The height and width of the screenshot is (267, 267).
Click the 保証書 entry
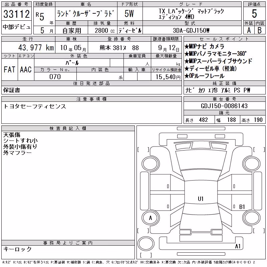tap(12, 90)
